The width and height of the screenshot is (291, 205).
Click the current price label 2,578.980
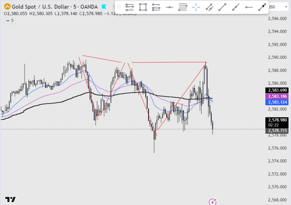tap(277, 120)
